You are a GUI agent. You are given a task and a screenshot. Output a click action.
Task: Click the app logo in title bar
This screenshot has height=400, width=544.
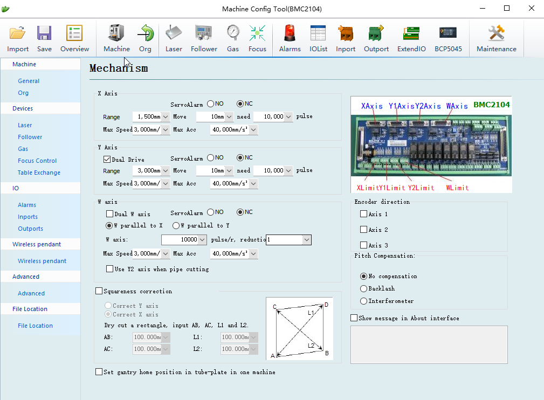[x=5, y=9]
